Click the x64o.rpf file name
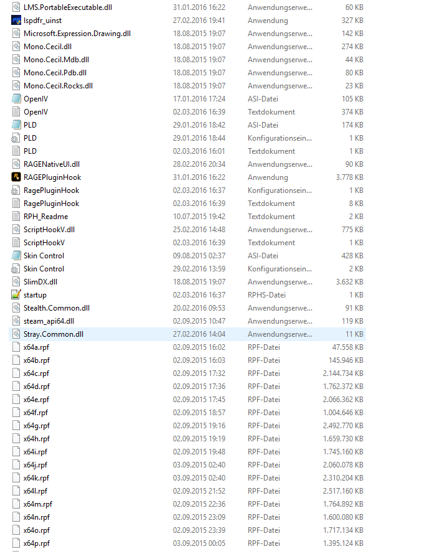Screen dimensions: 445x554 point(37,530)
